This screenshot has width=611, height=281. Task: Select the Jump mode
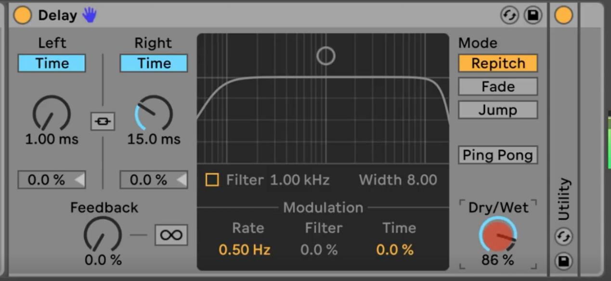[498, 110]
